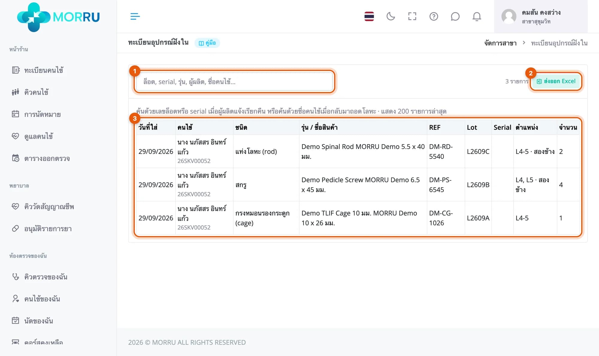Click position cell L4-5 · สองข้าง
The width and height of the screenshot is (599, 356).
[535, 151]
